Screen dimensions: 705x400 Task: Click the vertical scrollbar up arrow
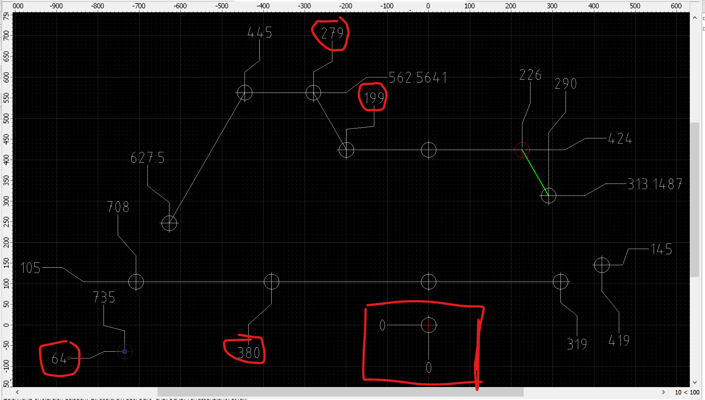click(x=695, y=18)
